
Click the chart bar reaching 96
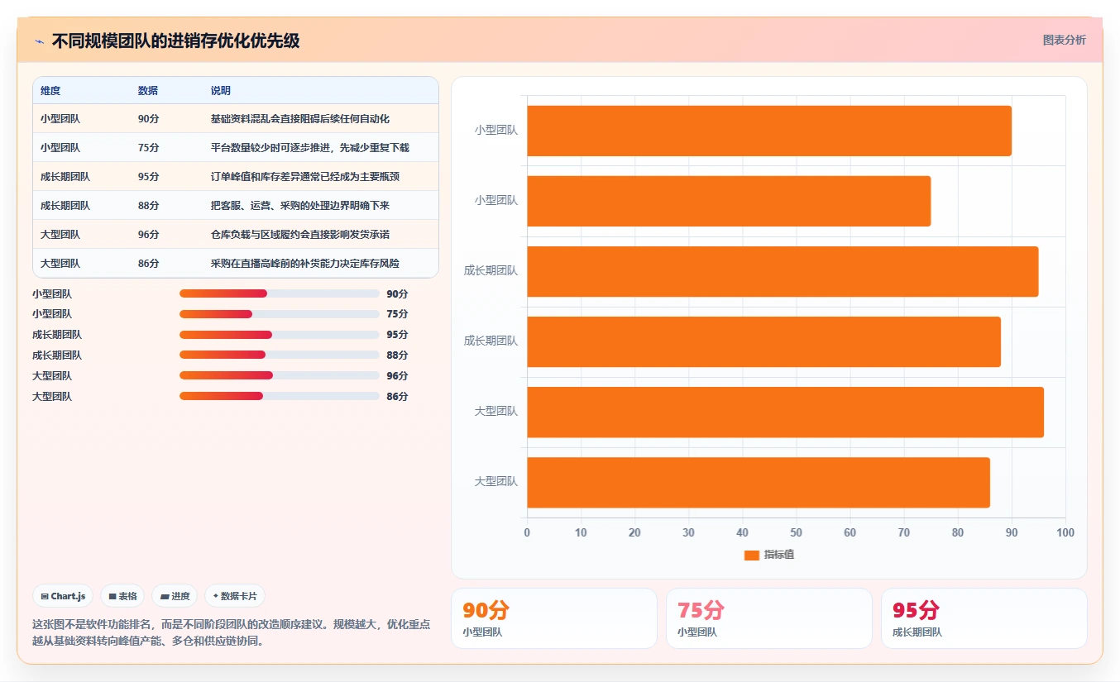click(x=785, y=412)
